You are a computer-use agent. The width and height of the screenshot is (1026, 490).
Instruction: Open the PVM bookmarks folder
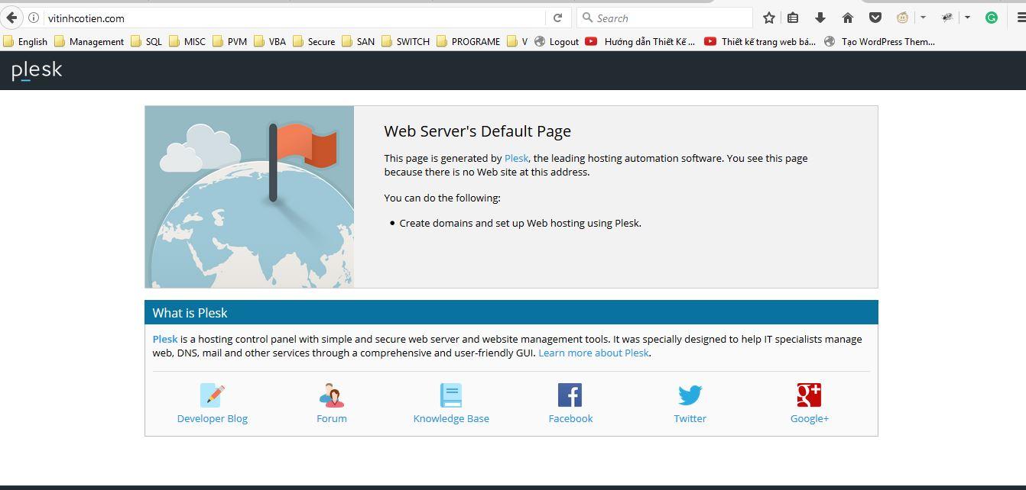(229, 41)
